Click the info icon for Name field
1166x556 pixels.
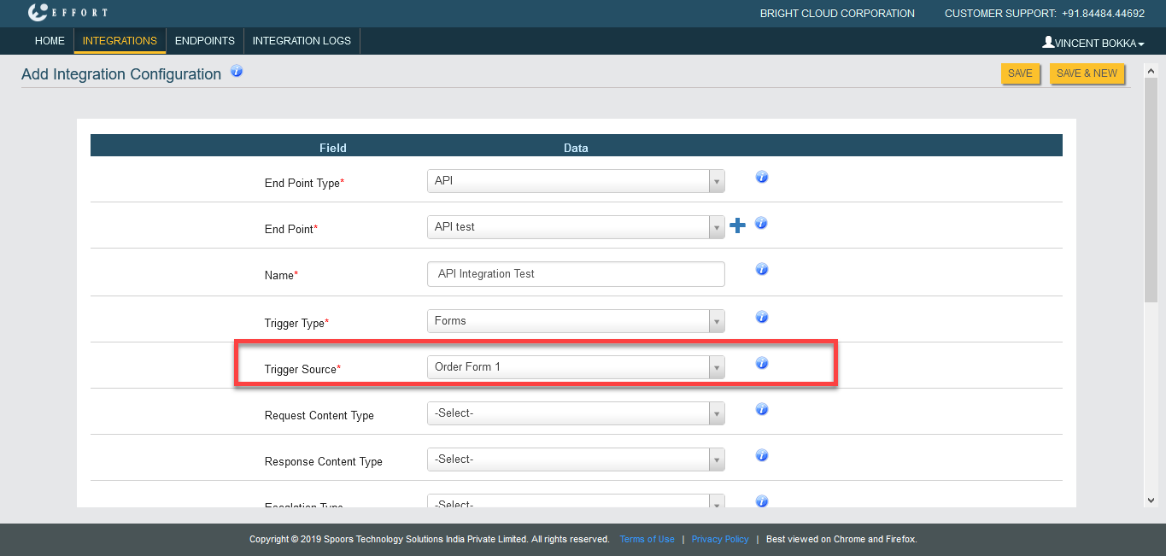coord(762,270)
